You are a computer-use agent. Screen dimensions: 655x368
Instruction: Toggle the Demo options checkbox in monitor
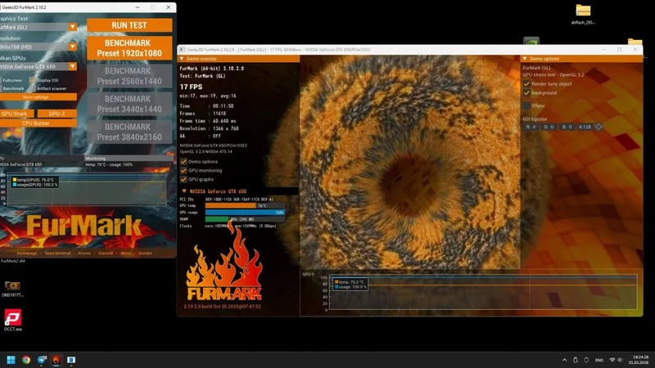[x=183, y=161]
